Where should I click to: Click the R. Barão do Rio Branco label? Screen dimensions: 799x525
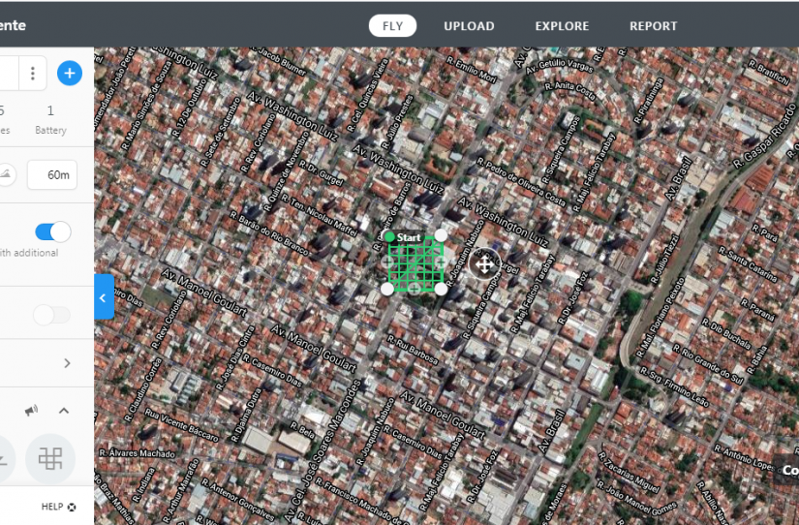[x=269, y=232]
